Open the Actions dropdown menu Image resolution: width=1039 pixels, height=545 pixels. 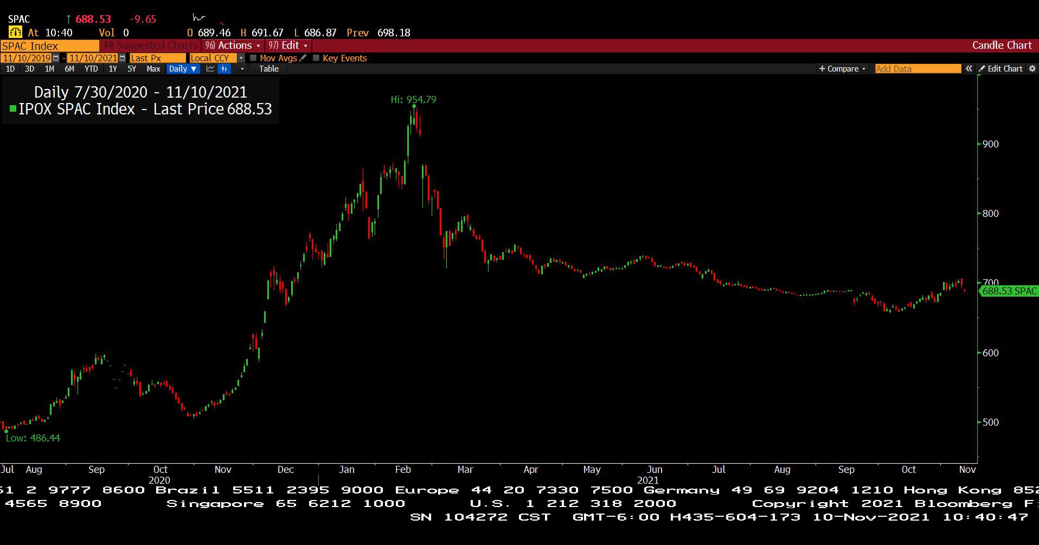(232, 46)
